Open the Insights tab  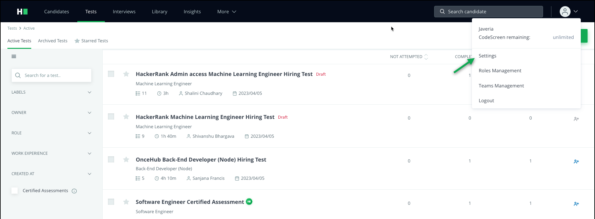[x=192, y=11]
